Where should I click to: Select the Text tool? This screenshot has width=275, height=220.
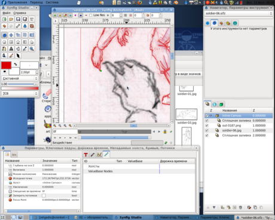11,48
